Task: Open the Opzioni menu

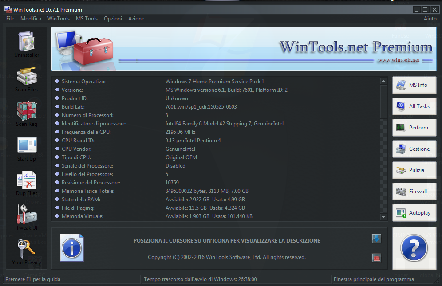Action: tap(113, 19)
